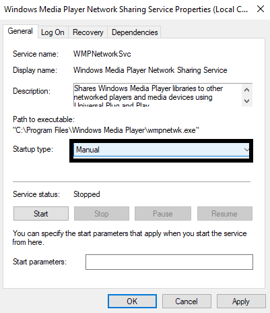Image resolution: width=270 pixels, height=313 pixels.
Task: Close the properties dialog with the X
Action: pyautogui.click(x=261, y=9)
